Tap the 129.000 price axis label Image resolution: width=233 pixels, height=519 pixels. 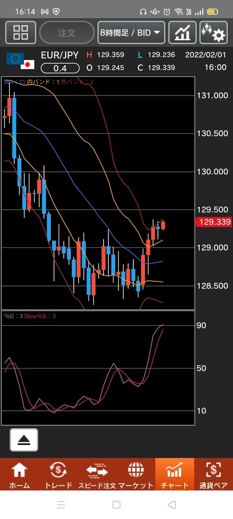point(212,248)
